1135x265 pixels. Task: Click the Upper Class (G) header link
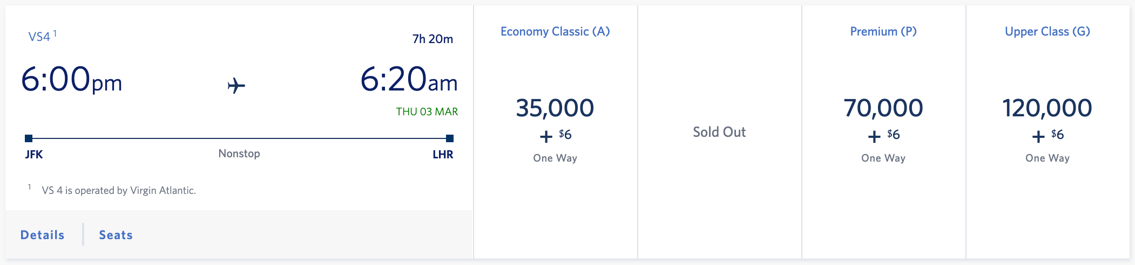pos(1048,32)
